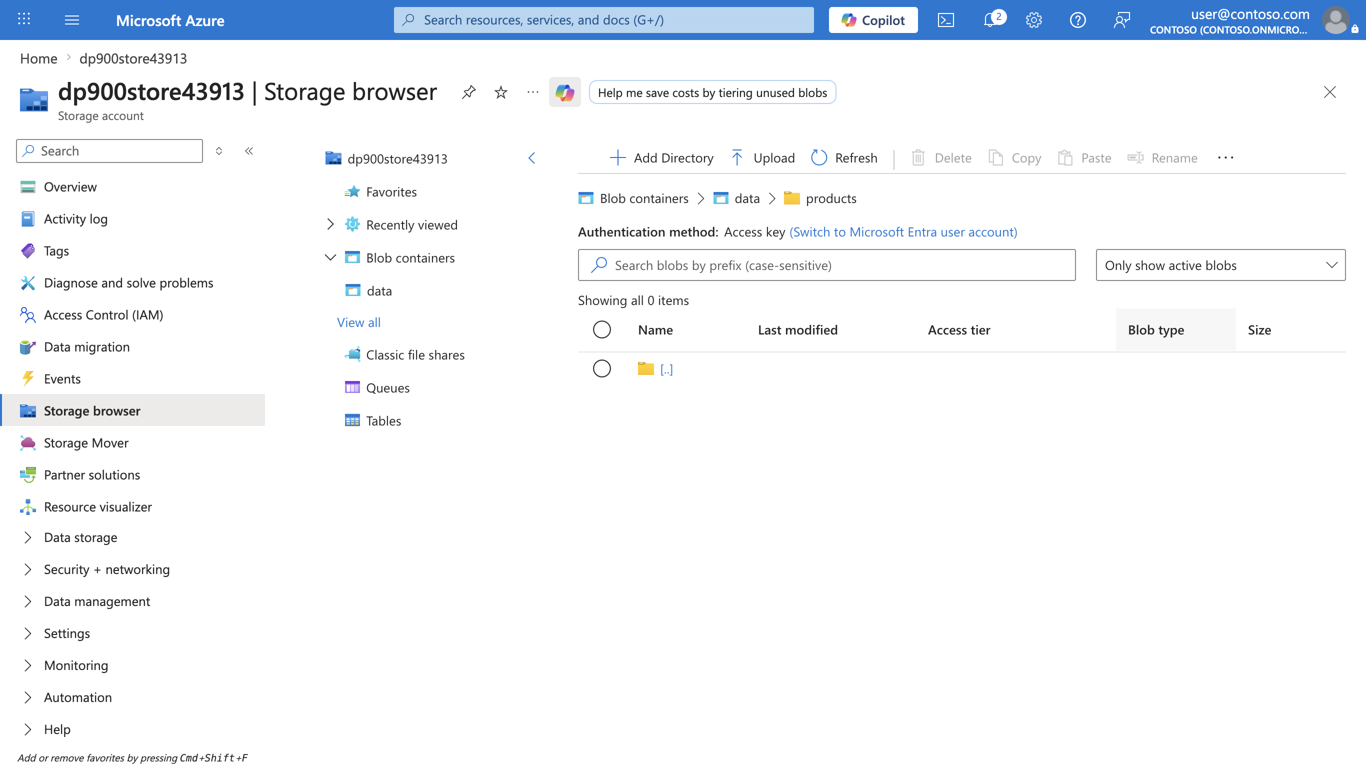The image size is (1366, 768).
Task: Click the user account avatar
Action: [x=1335, y=20]
